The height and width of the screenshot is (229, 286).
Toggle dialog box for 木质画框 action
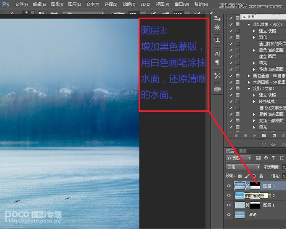[x=238, y=82]
